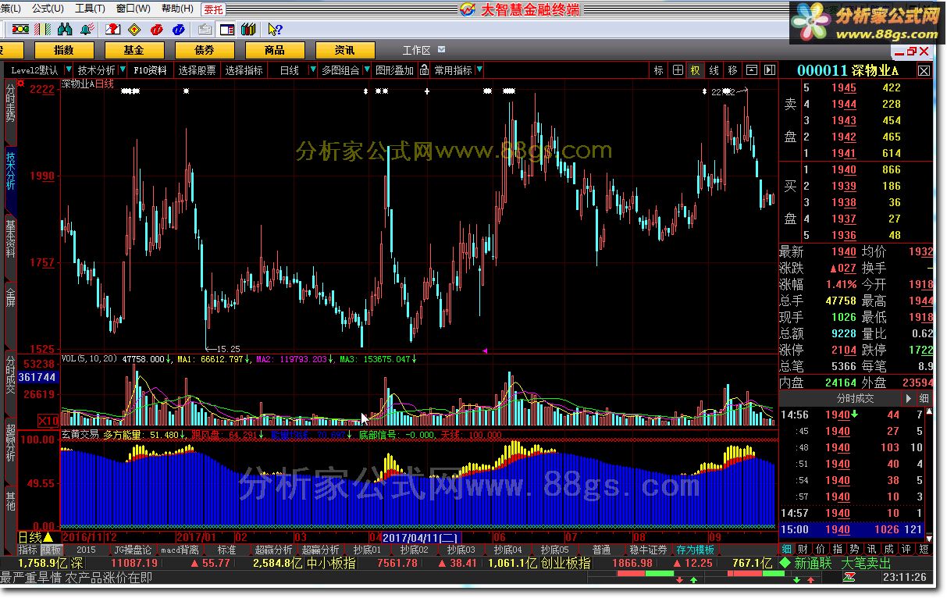Click the 大笔卖出 ticker text

point(866,563)
